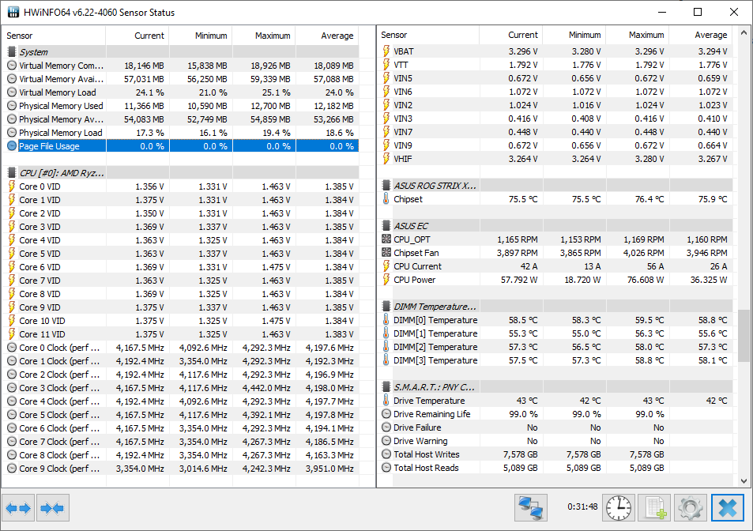The height and width of the screenshot is (531, 753).
Task: Click the circle icon beside Total Host Writes
Action: click(x=386, y=454)
